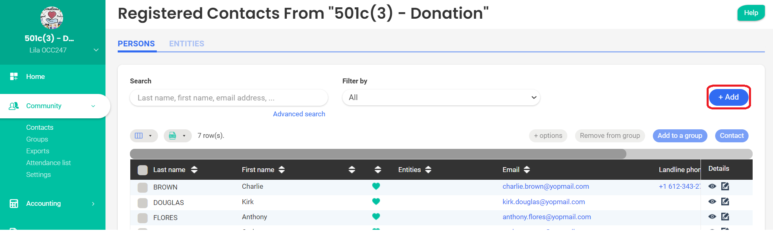The width and height of the screenshot is (773, 231).
Task: Sort the First name column arrows
Action: tap(281, 170)
